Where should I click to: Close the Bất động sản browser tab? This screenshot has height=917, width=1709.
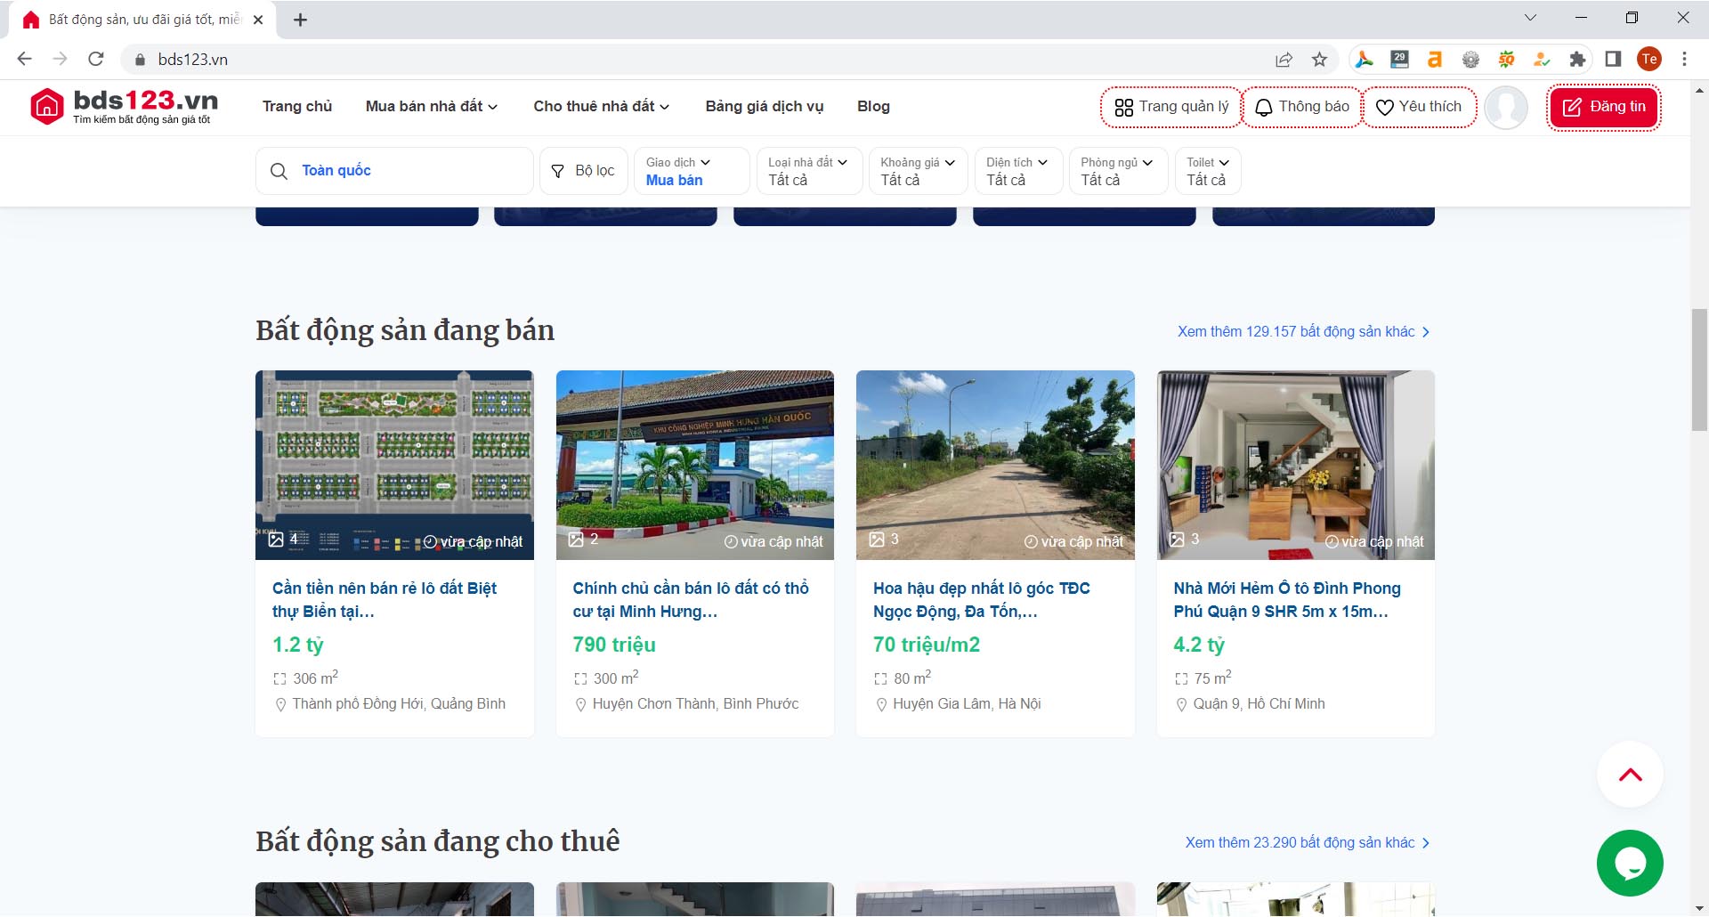(258, 20)
